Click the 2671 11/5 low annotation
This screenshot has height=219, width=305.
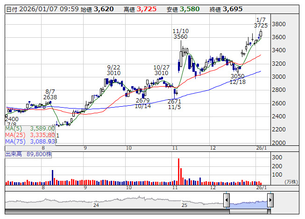click(174, 104)
